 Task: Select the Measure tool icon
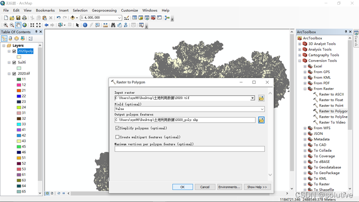(x=105, y=25)
